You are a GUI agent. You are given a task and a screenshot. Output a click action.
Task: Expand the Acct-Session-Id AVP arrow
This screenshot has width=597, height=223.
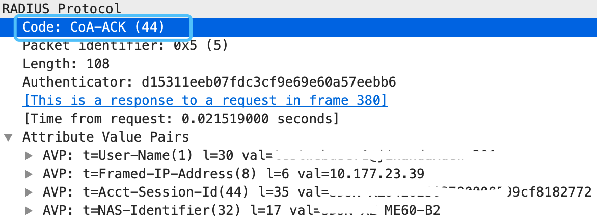[29, 192]
